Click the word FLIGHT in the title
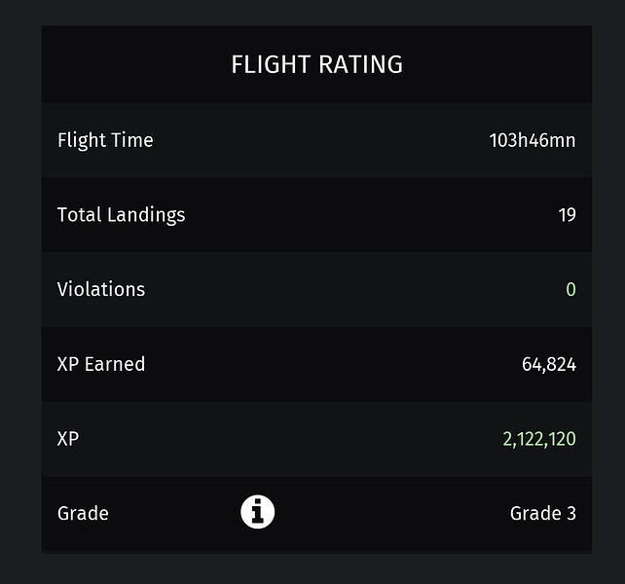Screen dimensions: 625x584 coord(271,64)
